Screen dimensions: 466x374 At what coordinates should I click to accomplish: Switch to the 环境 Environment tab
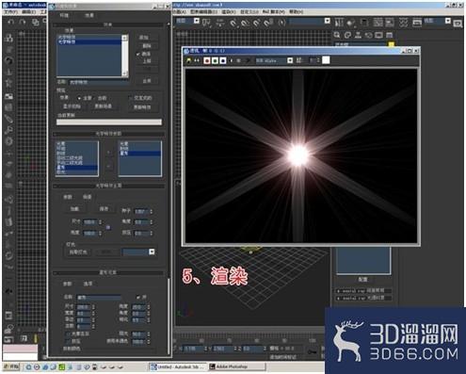tap(64, 15)
